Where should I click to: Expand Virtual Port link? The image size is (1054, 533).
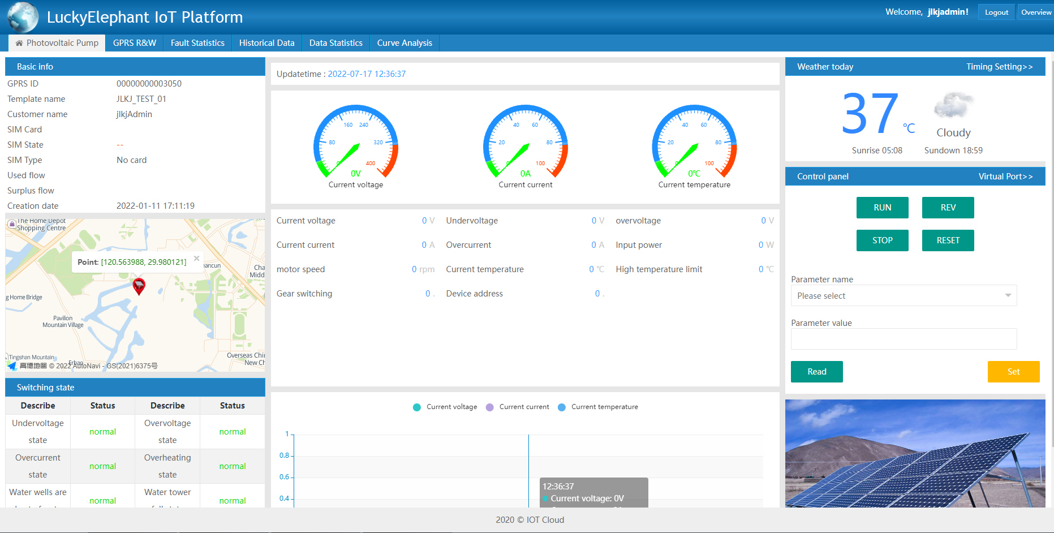coord(1005,177)
